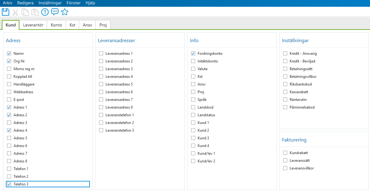Open the Arkiv menu
This screenshot has width=370, height=191.
(x=7, y=3)
